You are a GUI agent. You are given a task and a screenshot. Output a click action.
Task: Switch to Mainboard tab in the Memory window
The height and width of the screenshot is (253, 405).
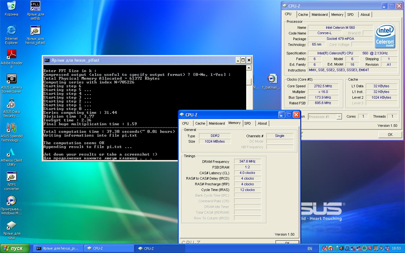[x=217, y=123]
